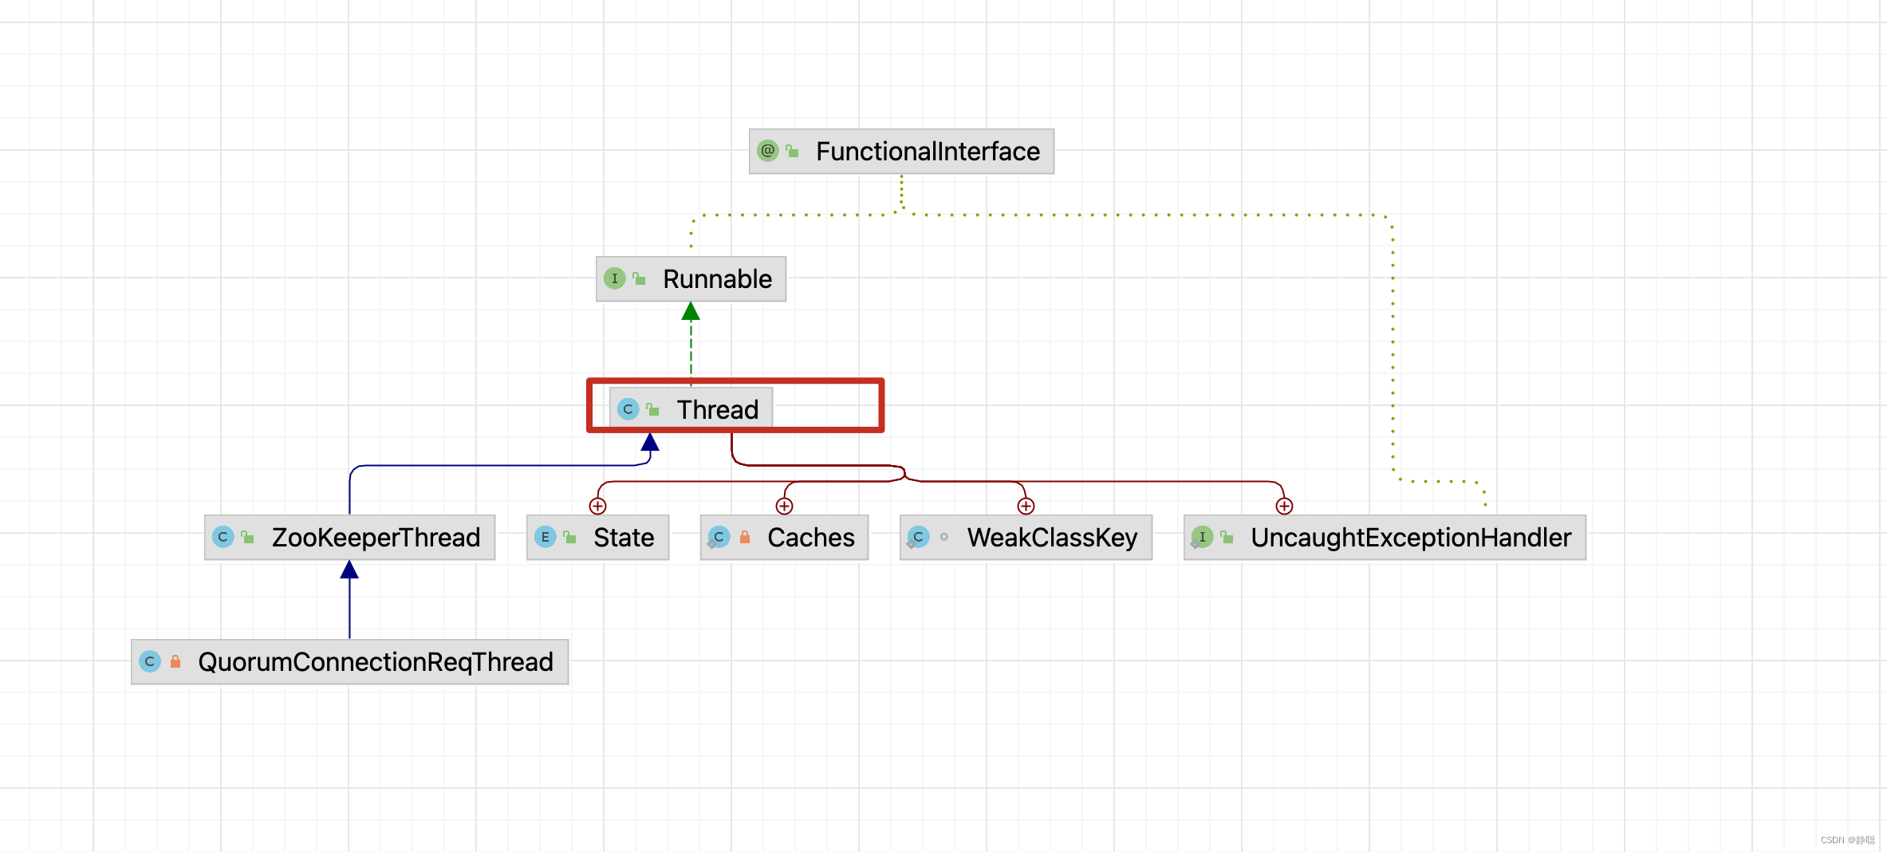Viewport: 1887px width, 852px height.
Task: Select the FunctionalInterface annotation node
Action: [901, 152]
